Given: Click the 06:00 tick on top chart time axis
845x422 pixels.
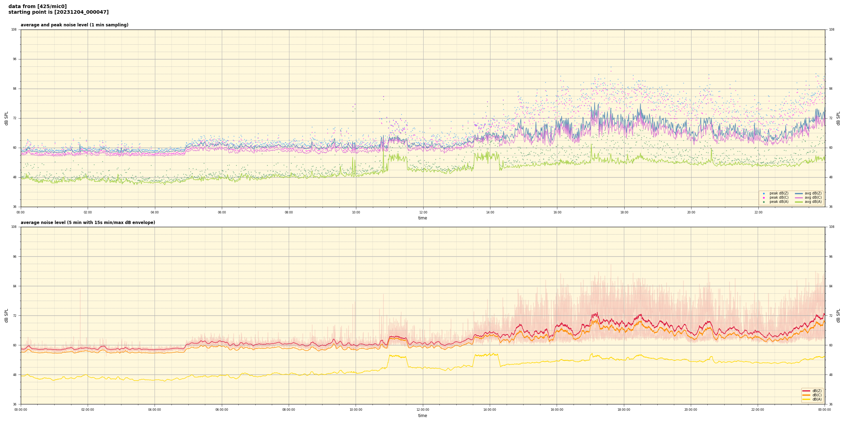Looking at the screenshot, I should [222, 212].
